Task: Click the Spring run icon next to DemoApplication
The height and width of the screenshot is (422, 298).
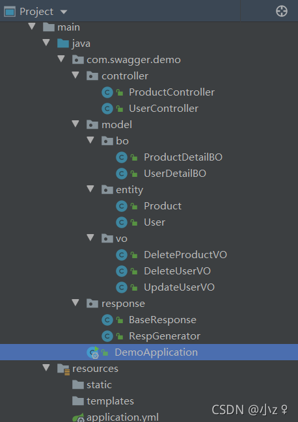Action: [x=93, y=352]
